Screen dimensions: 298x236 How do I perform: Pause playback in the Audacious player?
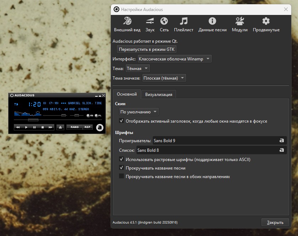(x=34, y=127)
